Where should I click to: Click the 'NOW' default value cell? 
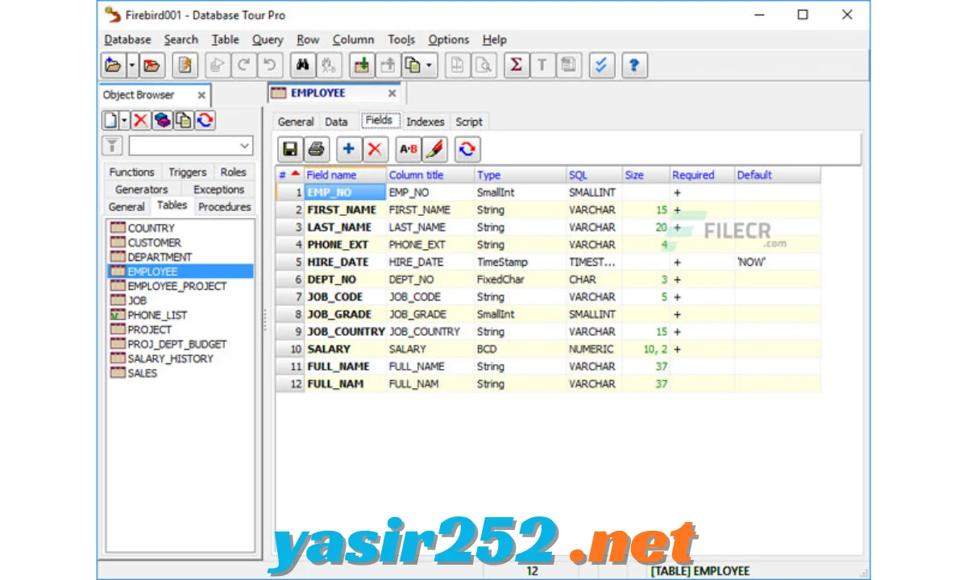pos(778,262)
